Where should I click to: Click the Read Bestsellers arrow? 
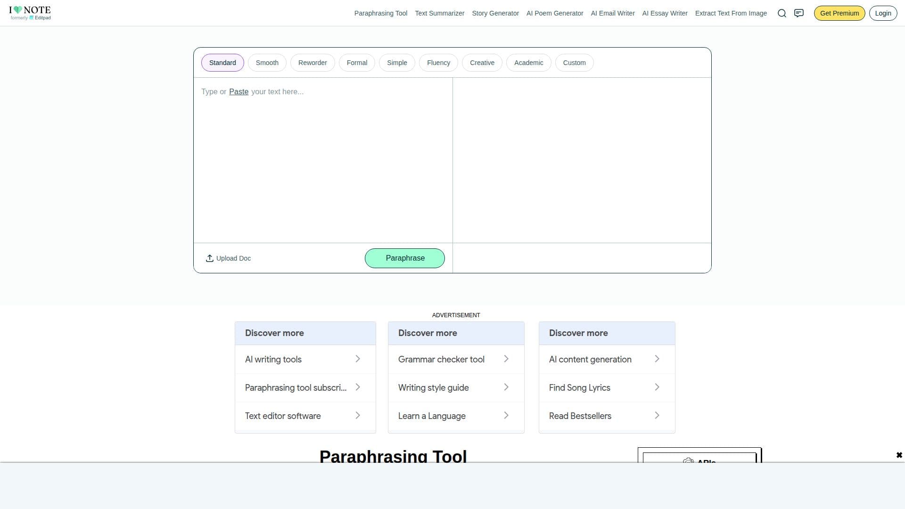coord(657,416)
